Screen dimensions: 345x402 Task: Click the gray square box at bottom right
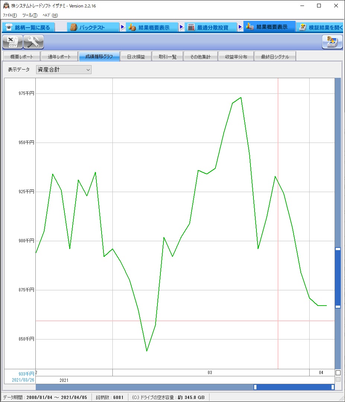tap(338, 379)
